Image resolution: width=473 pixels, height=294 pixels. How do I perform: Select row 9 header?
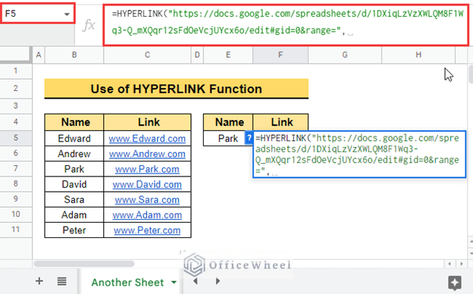pyautogui.click(x=16, y=199)
